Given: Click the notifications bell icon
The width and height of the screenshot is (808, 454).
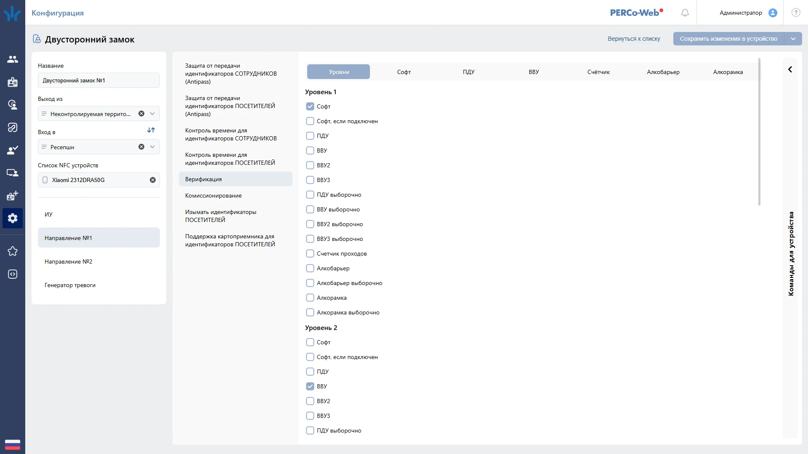Looking at the screenshot, I should point(685,13).
